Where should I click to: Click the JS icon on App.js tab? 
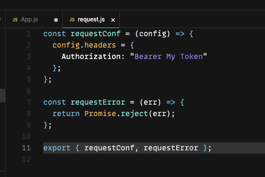coord(15,20)
